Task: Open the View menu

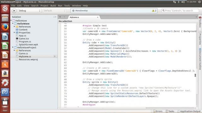Action: 27,6
